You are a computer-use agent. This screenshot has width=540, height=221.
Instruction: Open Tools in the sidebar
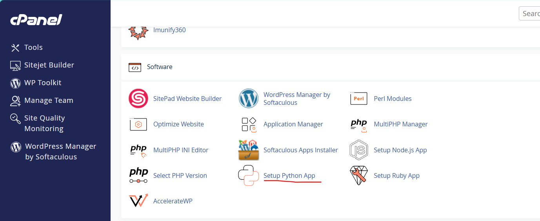click(33, 47)
